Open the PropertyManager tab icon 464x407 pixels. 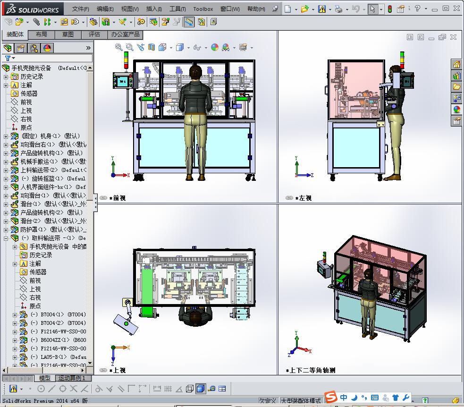(x=21, y=48)
